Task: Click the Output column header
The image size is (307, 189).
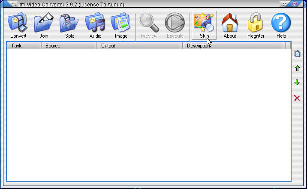Action: (139, 45)
